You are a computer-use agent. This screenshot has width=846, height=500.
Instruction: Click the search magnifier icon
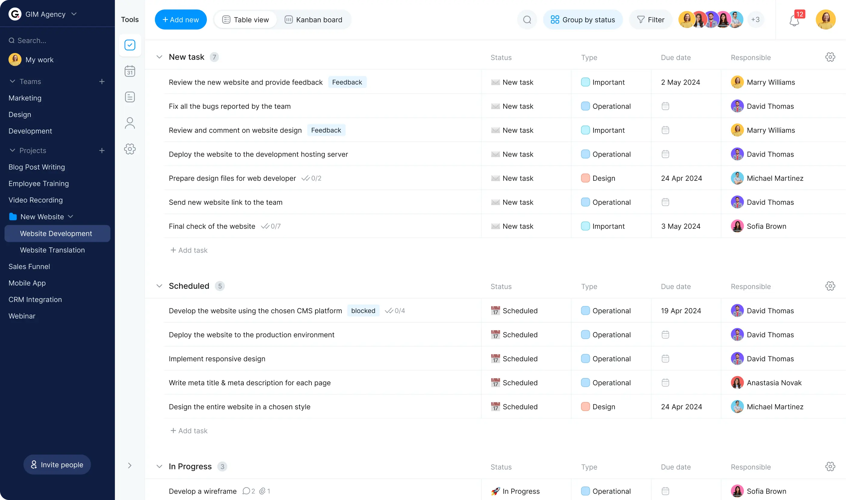pyautogui.click(x=527, y=20)
